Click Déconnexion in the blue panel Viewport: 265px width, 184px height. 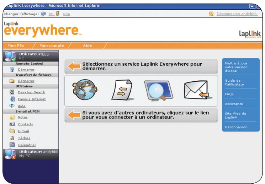click(x=236, y=127)
